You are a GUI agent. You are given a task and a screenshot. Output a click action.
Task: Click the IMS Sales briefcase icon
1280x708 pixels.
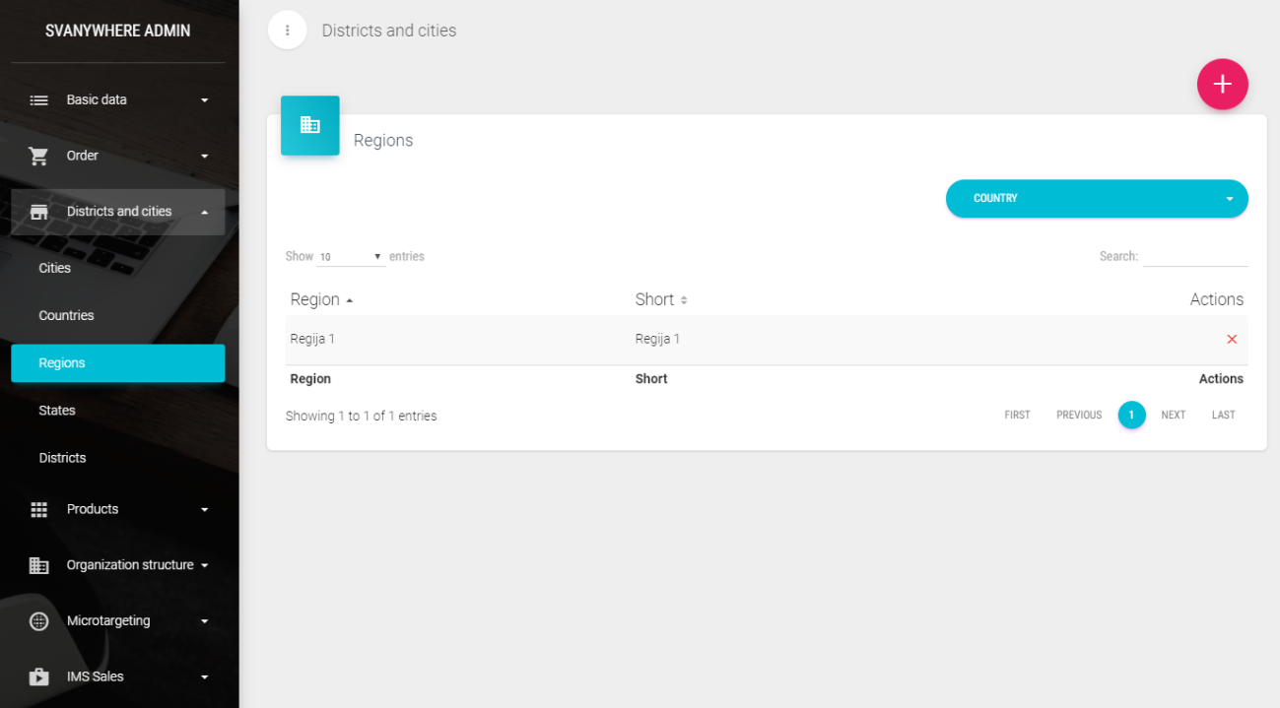coord(38,677)
